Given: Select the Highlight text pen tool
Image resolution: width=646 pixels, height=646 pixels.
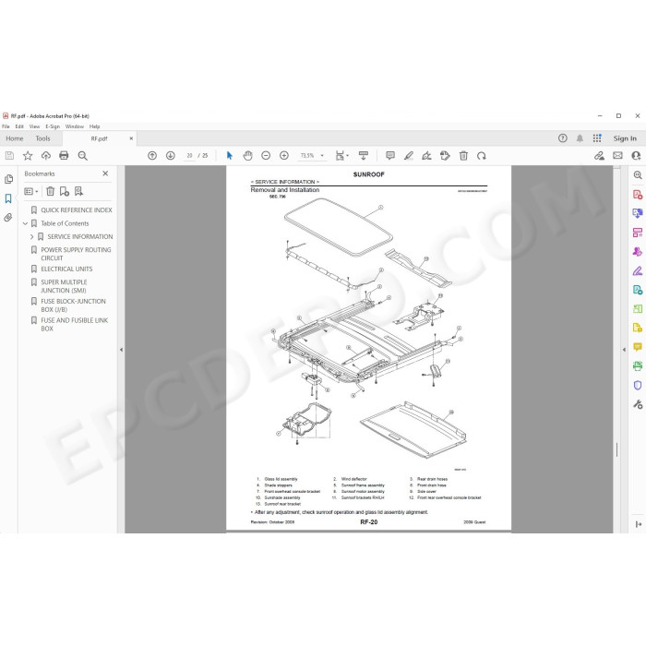Looking at the screenshot, I should (x=408, y=156).
